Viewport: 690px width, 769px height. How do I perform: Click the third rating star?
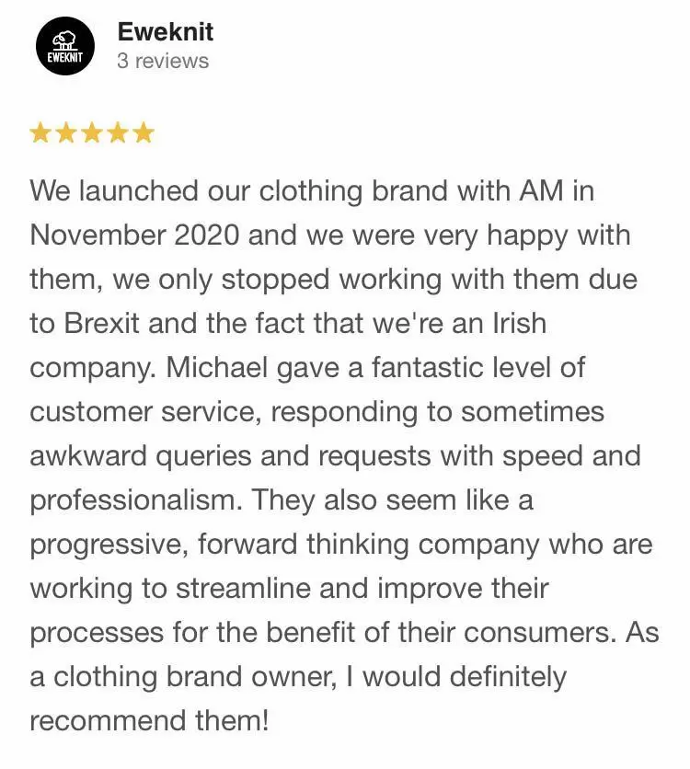[x=92, y=132]
